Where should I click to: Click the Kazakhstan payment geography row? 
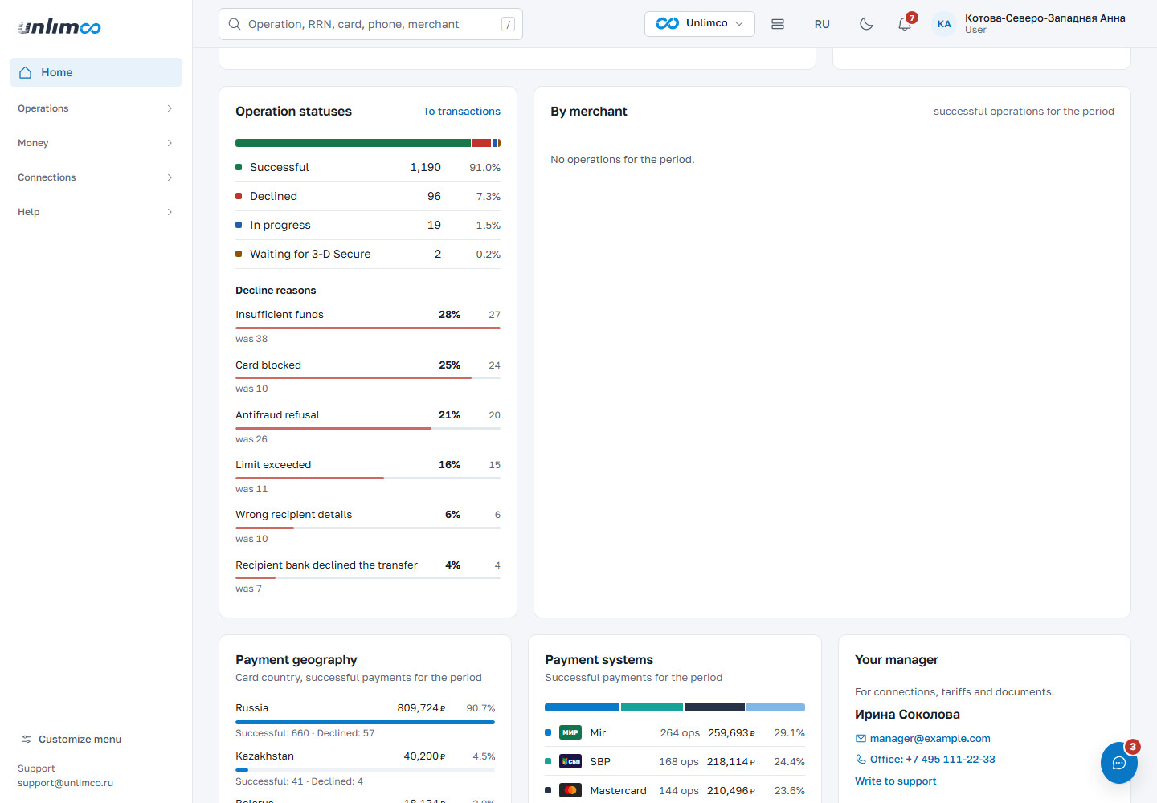(x=366, y=768)
